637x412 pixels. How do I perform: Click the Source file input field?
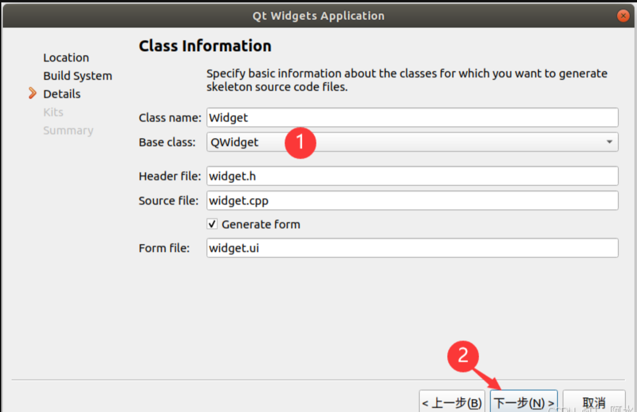(x=412, y=200)
